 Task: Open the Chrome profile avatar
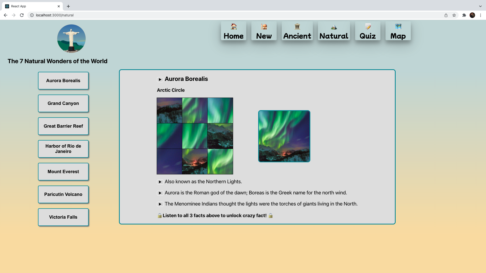(x=472, y=15)
